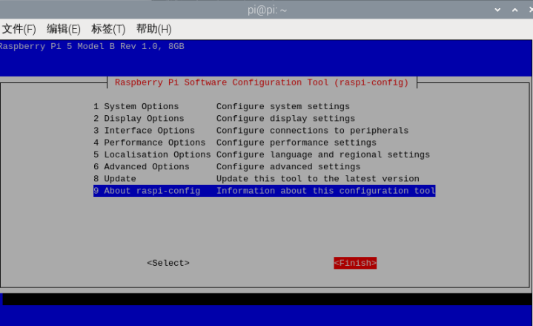Select 9 About raspi-config entry
The height and width of the screenshot is (326, 533).
coord(264,191)
